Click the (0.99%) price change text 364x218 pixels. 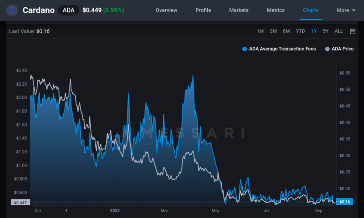(x=113, y=10)
